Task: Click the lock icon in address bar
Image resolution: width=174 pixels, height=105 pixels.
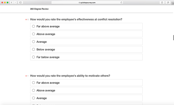Action: [x=79, y=2]
